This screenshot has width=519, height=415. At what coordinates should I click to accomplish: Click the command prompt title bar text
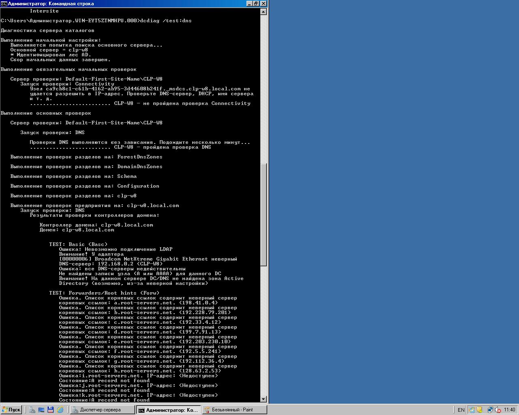(51, 4)
